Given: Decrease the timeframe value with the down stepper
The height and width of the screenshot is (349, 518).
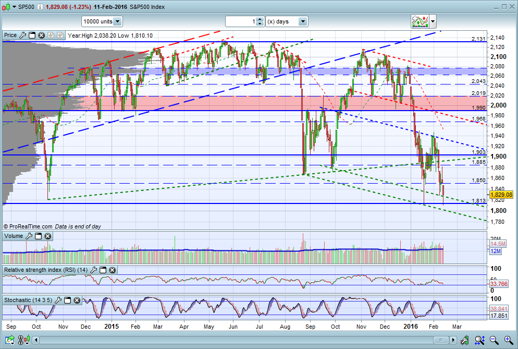Looking at the screenshot, I should 260,24.
